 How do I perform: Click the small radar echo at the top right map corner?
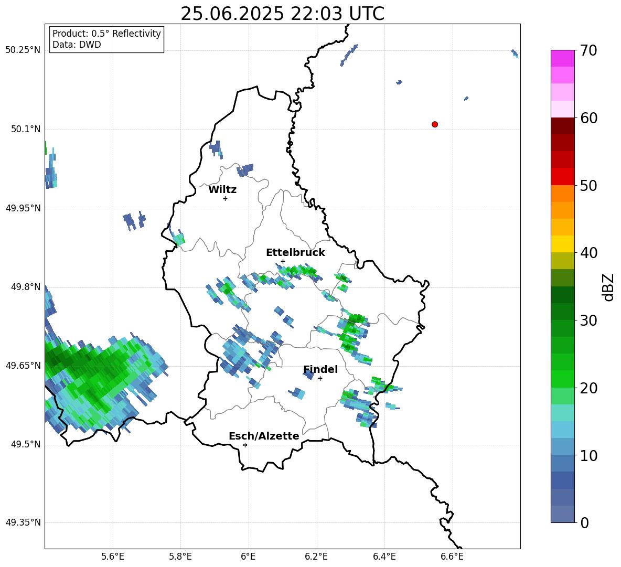pyautogui.click(x=515, y=54)
